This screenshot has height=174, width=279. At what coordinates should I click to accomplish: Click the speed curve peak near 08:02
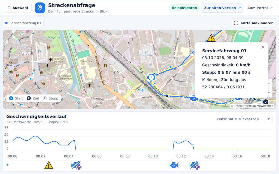click(x=36, y=136)
